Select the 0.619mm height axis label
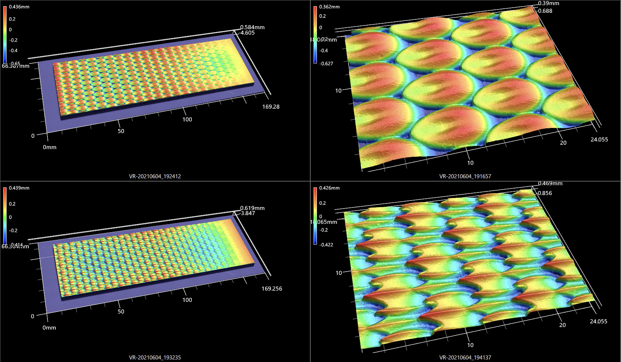This screenshot has height=362, width=621. click(x=252, y=208)
